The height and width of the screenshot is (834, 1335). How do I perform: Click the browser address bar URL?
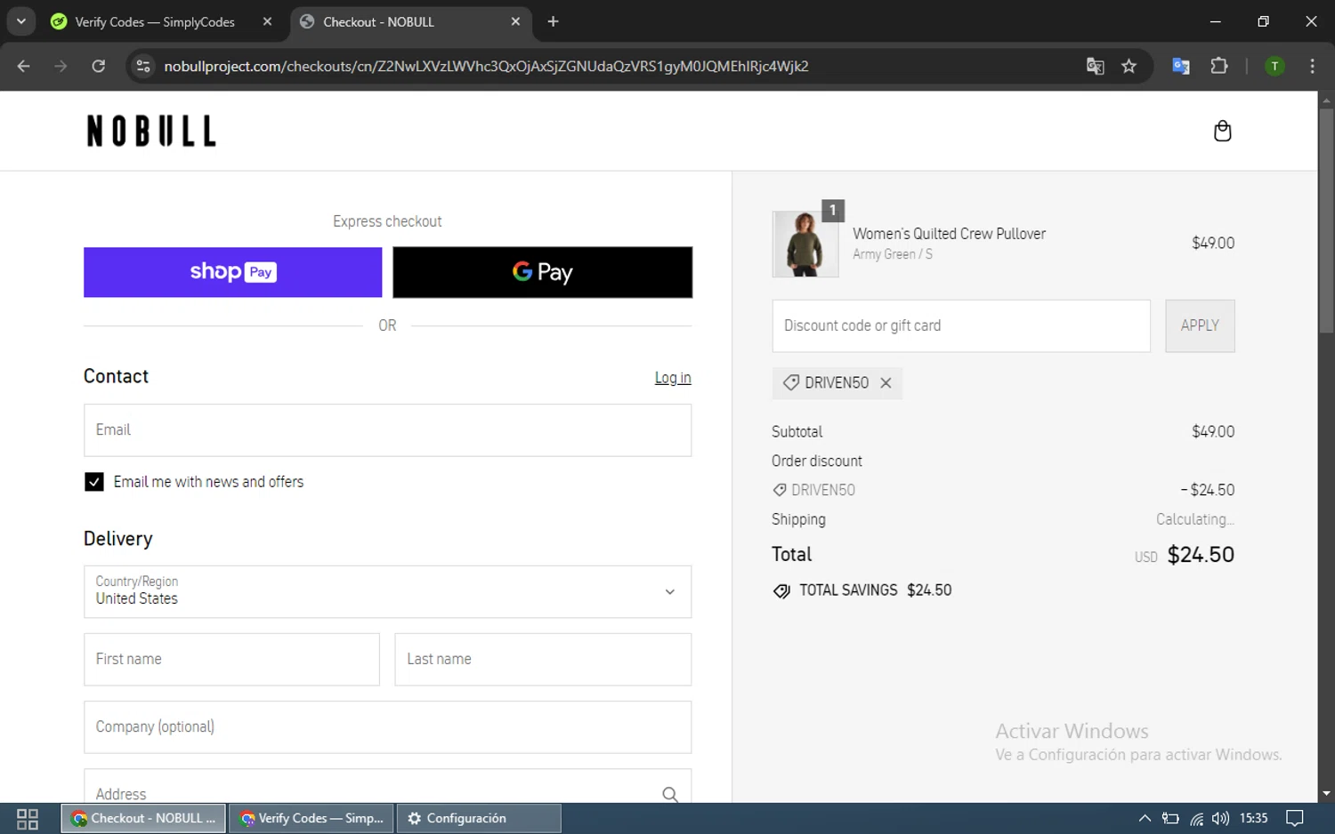pyautogui.click(x=486, y=66)
